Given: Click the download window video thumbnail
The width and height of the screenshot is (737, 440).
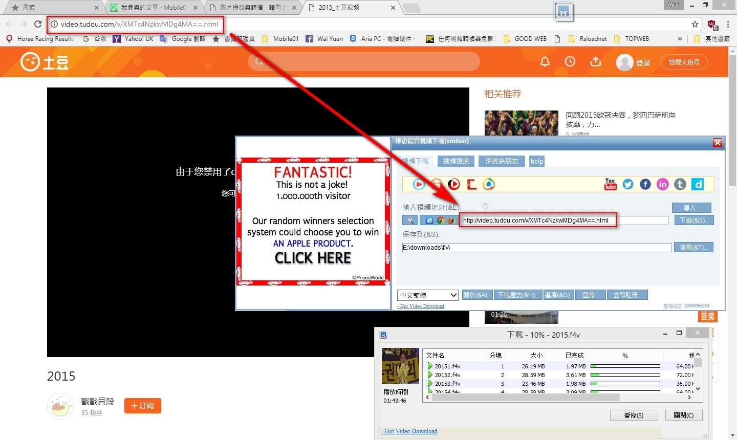Looking at the screenshot, I should point(400,366).
